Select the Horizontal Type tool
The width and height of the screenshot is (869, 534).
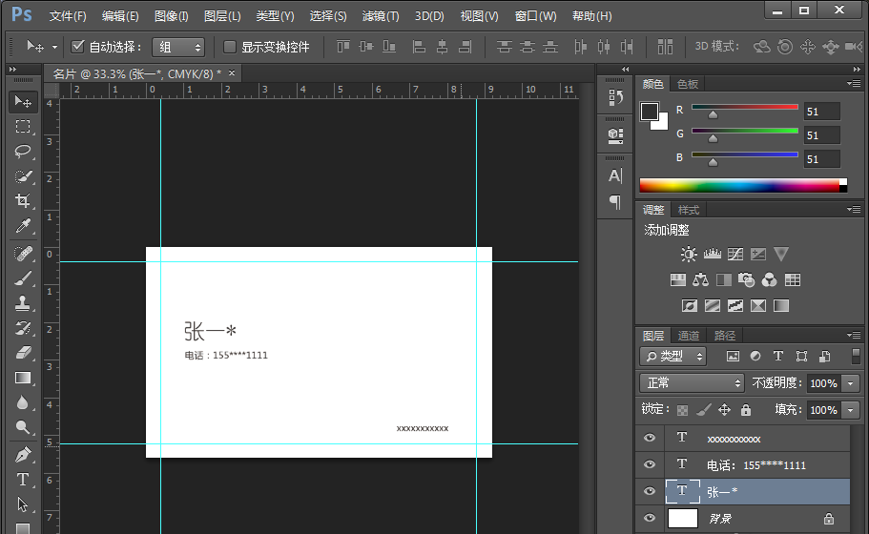23,480
